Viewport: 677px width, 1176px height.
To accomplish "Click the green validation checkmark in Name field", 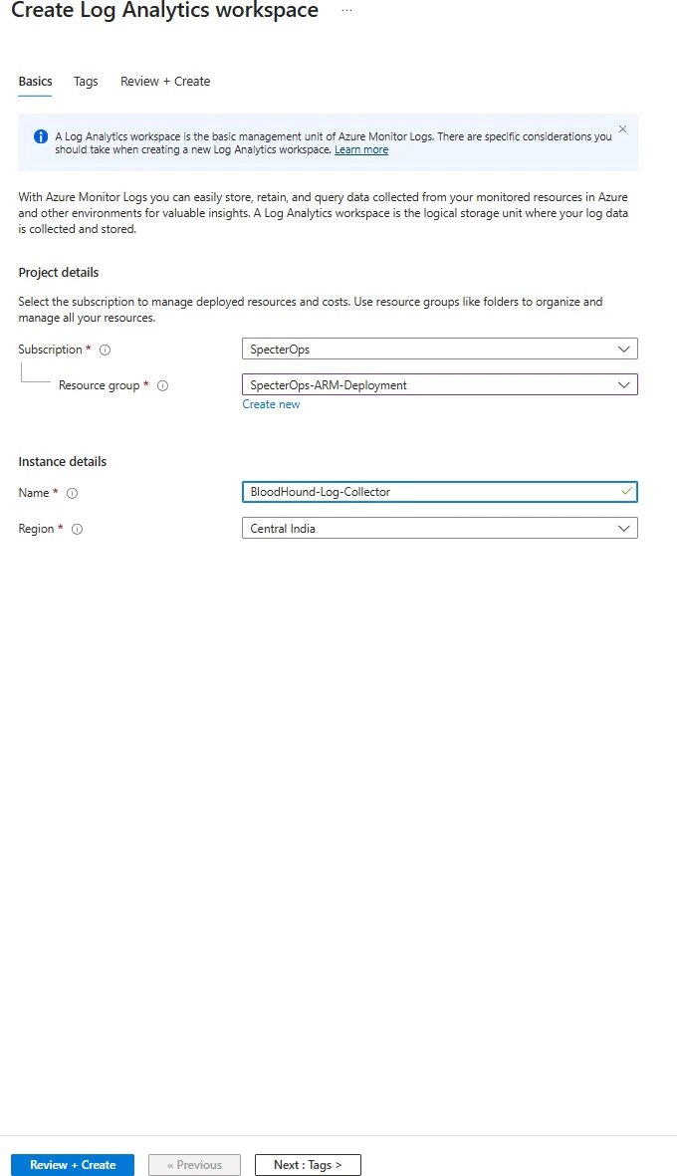I will (x=624, y=491).
